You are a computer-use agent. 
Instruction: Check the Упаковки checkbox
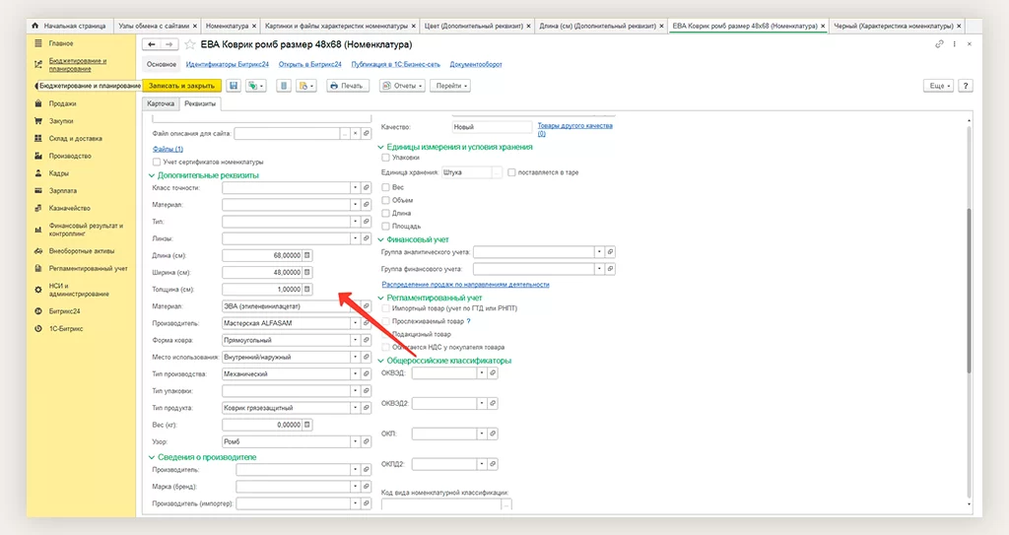385,157
